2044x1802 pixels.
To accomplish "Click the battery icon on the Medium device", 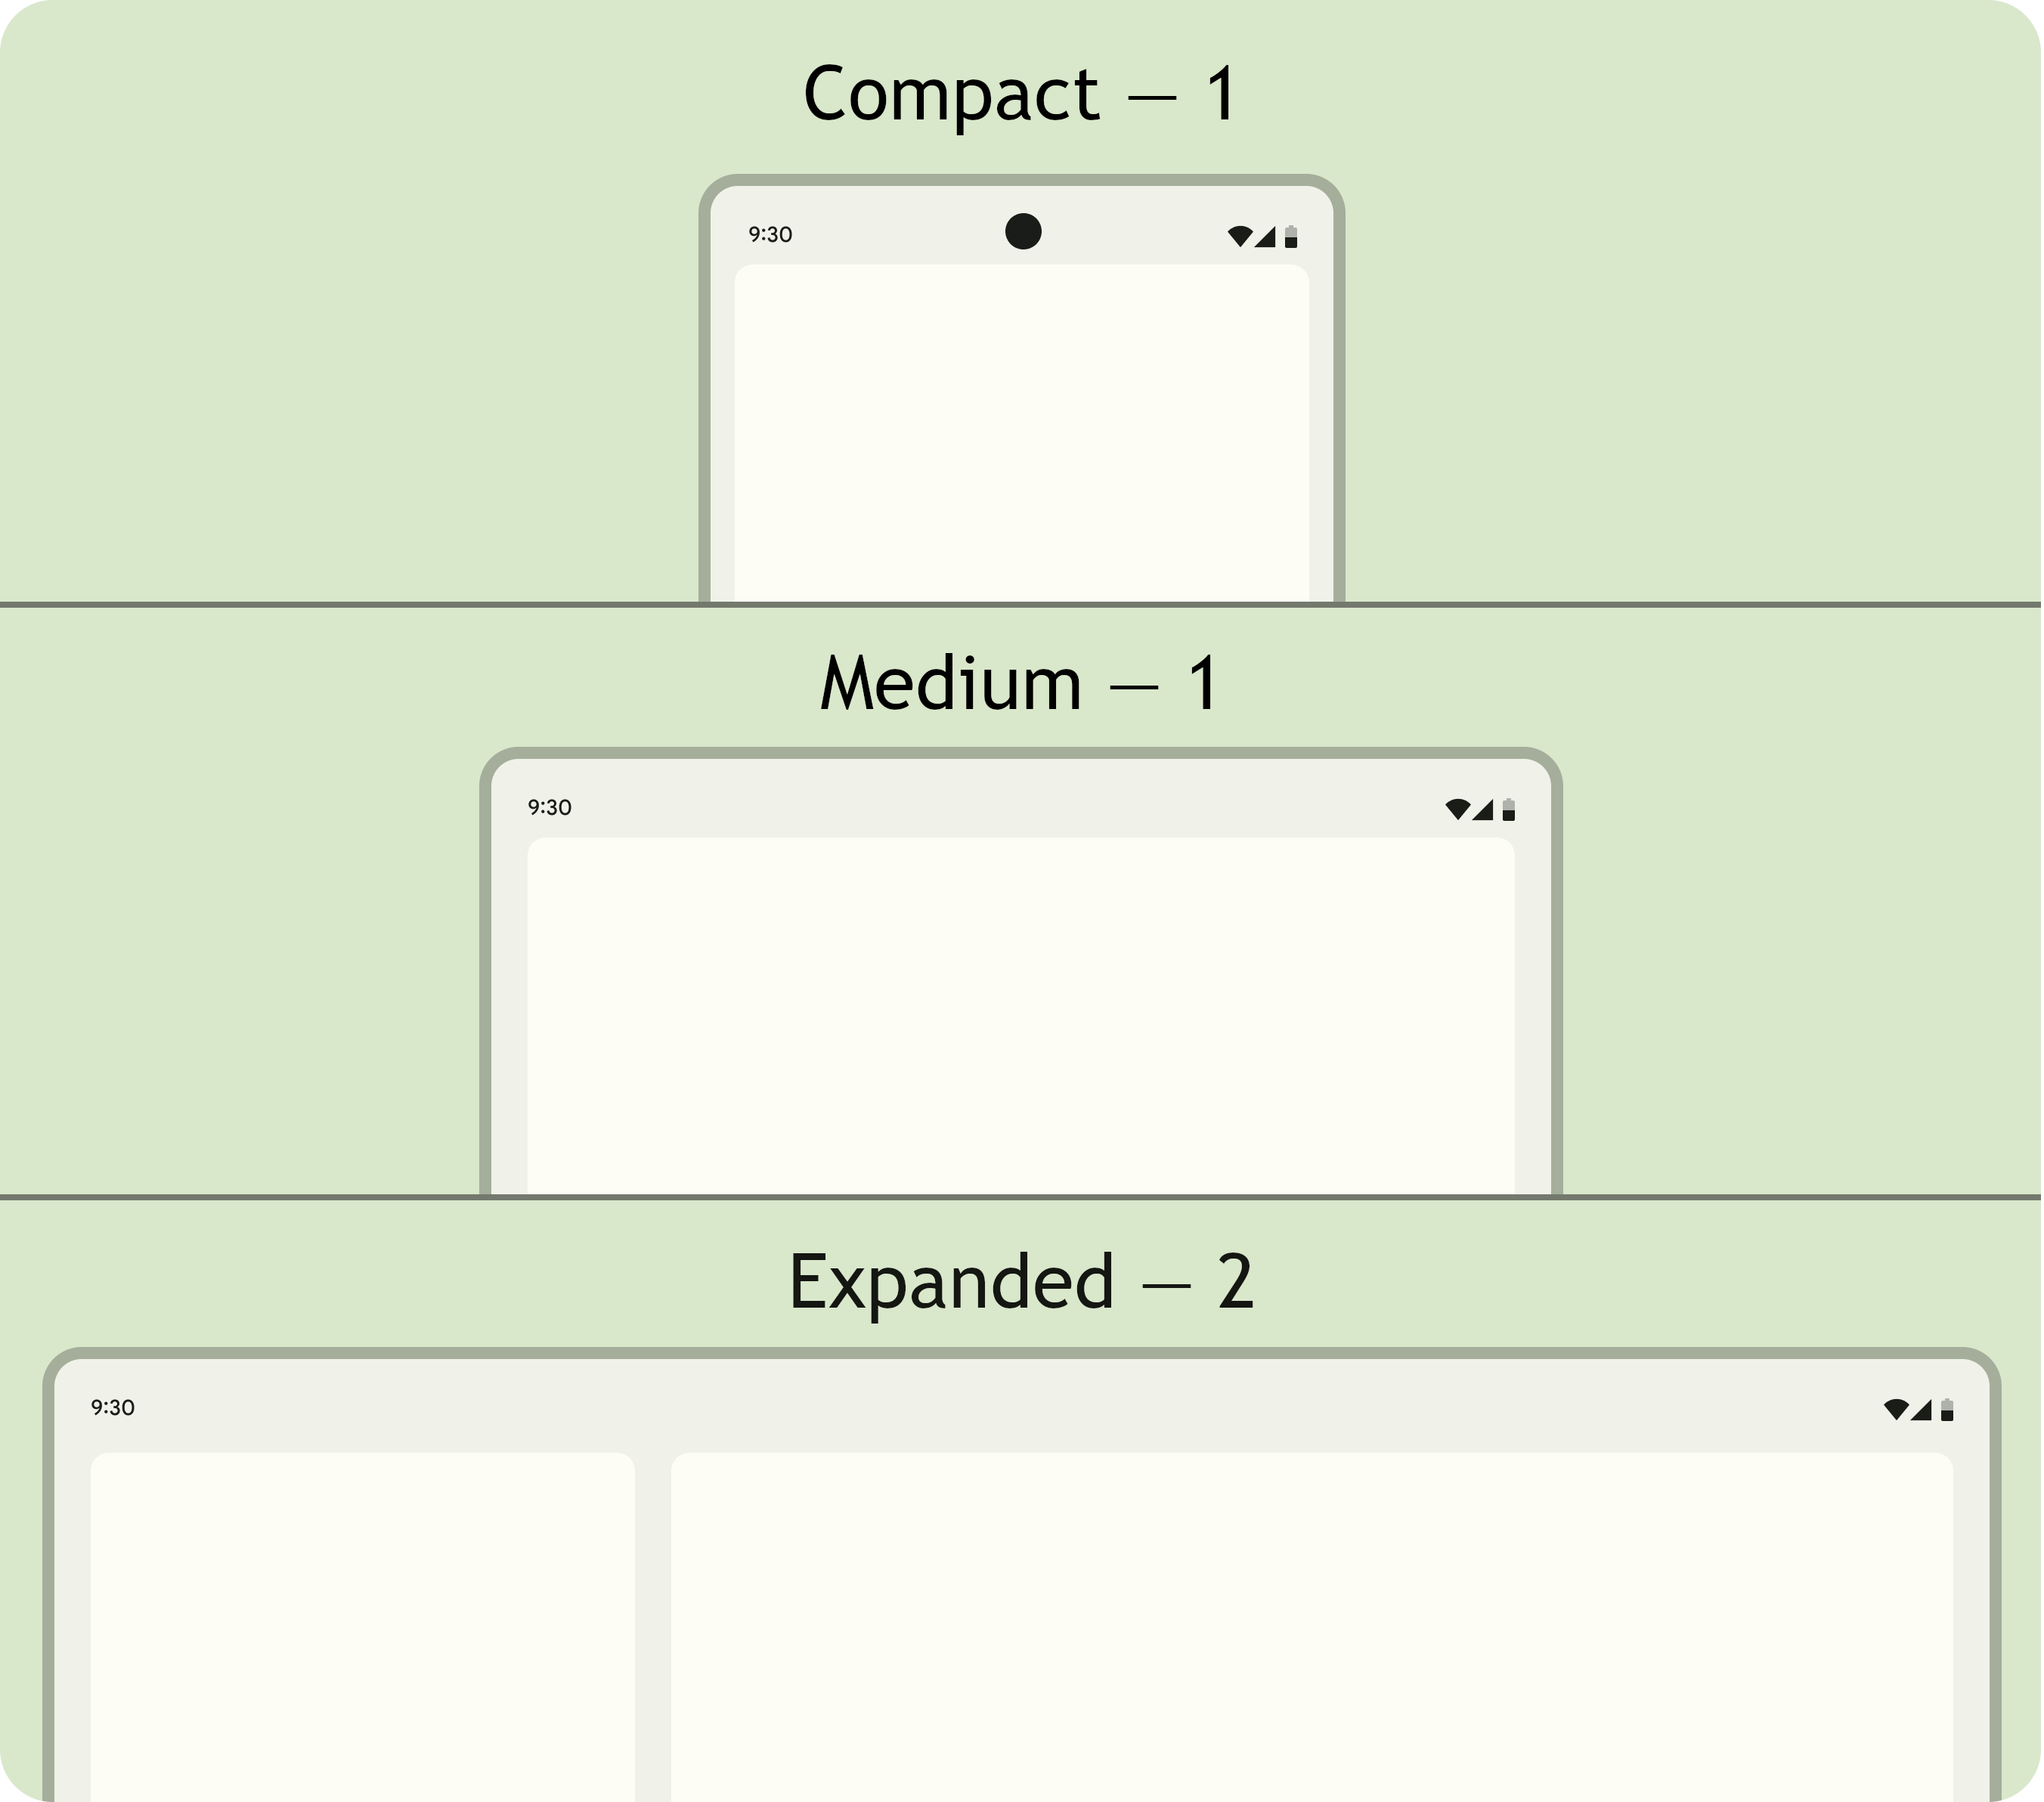I will (1509, 809).
